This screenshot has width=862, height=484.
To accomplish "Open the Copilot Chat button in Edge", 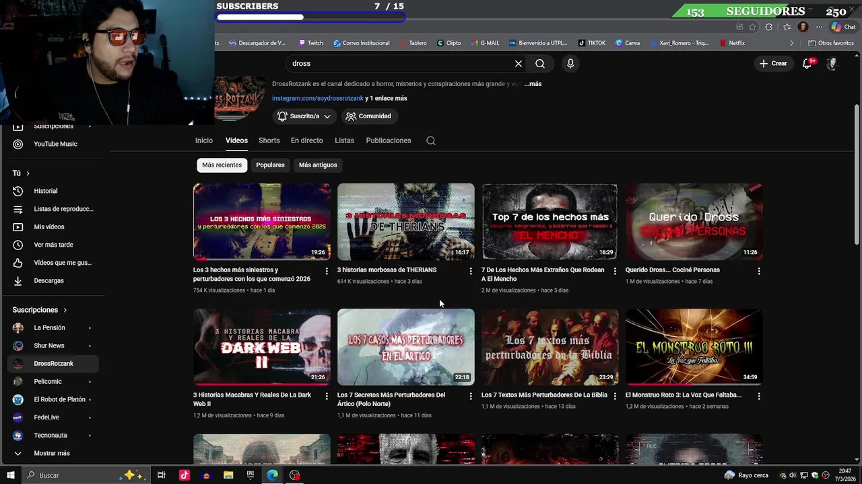I will pos(843,27).
